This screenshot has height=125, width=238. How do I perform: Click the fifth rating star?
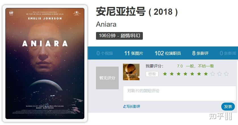click(x=192, y=74)
